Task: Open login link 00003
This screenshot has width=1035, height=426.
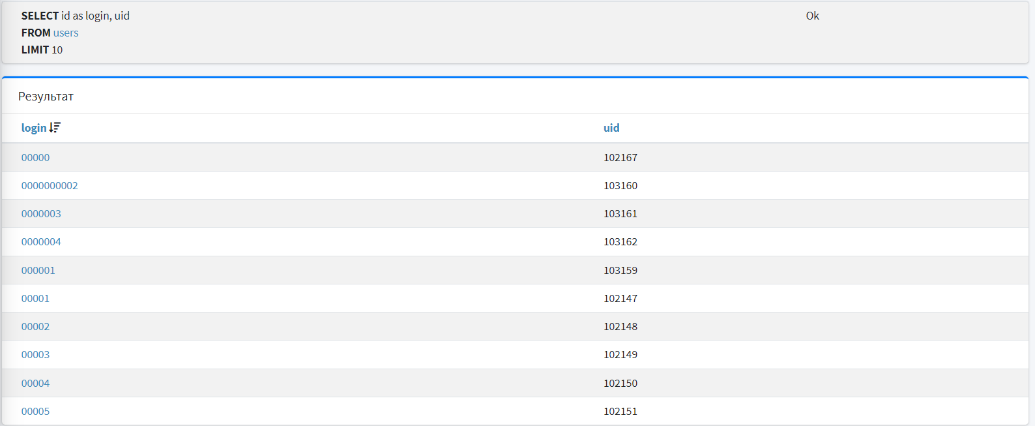Action: [35, 354]
